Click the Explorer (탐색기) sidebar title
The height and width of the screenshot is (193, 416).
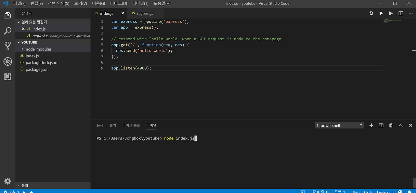pos(26,13)
